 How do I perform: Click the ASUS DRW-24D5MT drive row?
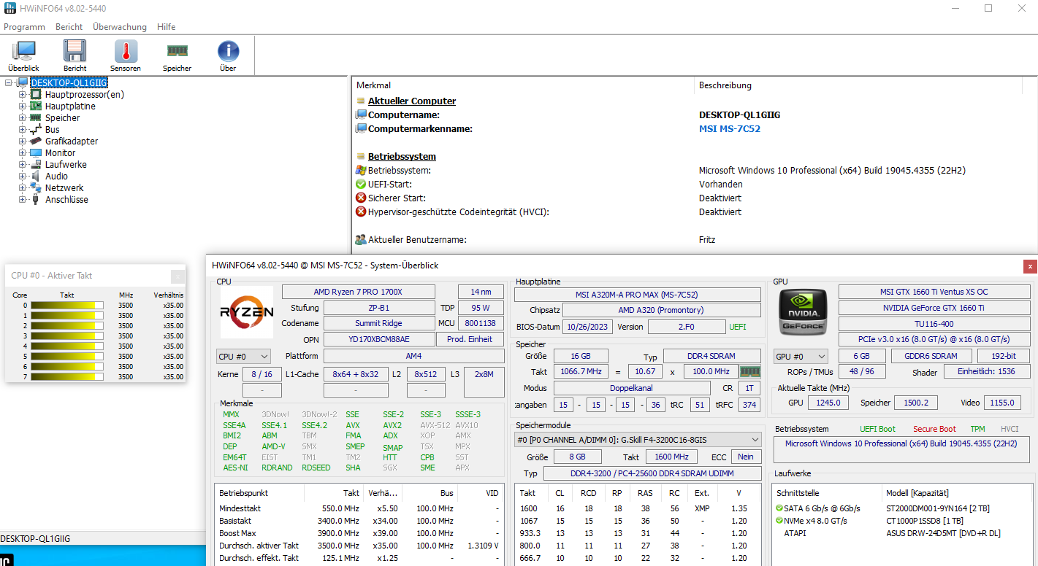pyautogui.click(x=901, y=533)
